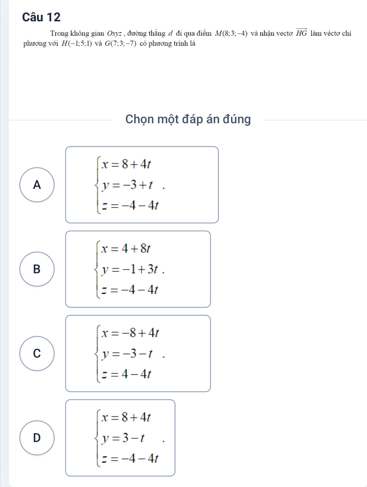Pick answer circle C

pos(37,353)
